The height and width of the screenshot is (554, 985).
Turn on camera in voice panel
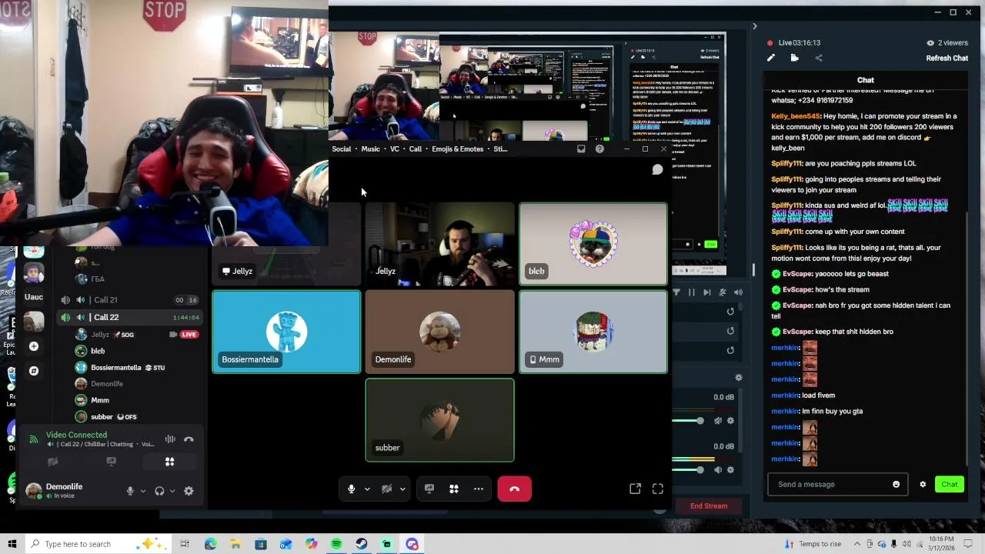click(x=52, y=462)
